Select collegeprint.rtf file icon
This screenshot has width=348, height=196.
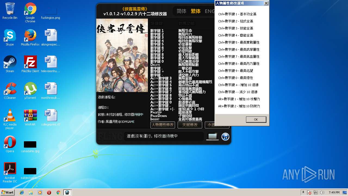(x=51, y=118)
